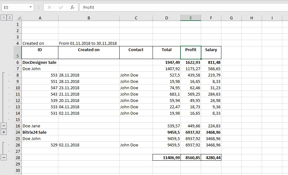The height and width of the screenshot is (175, 288).
Task: Click the Profit header cell
Action: point(191,53)
